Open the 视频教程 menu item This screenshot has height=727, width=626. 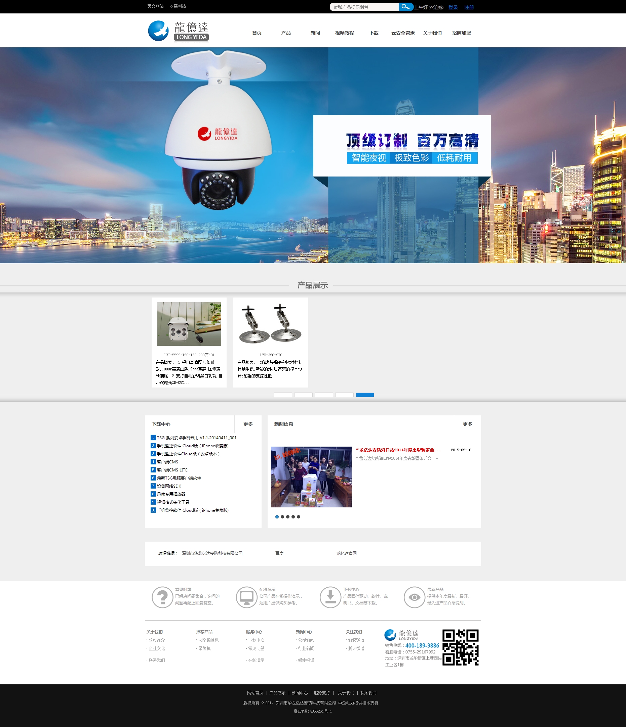tap(344, 33)
